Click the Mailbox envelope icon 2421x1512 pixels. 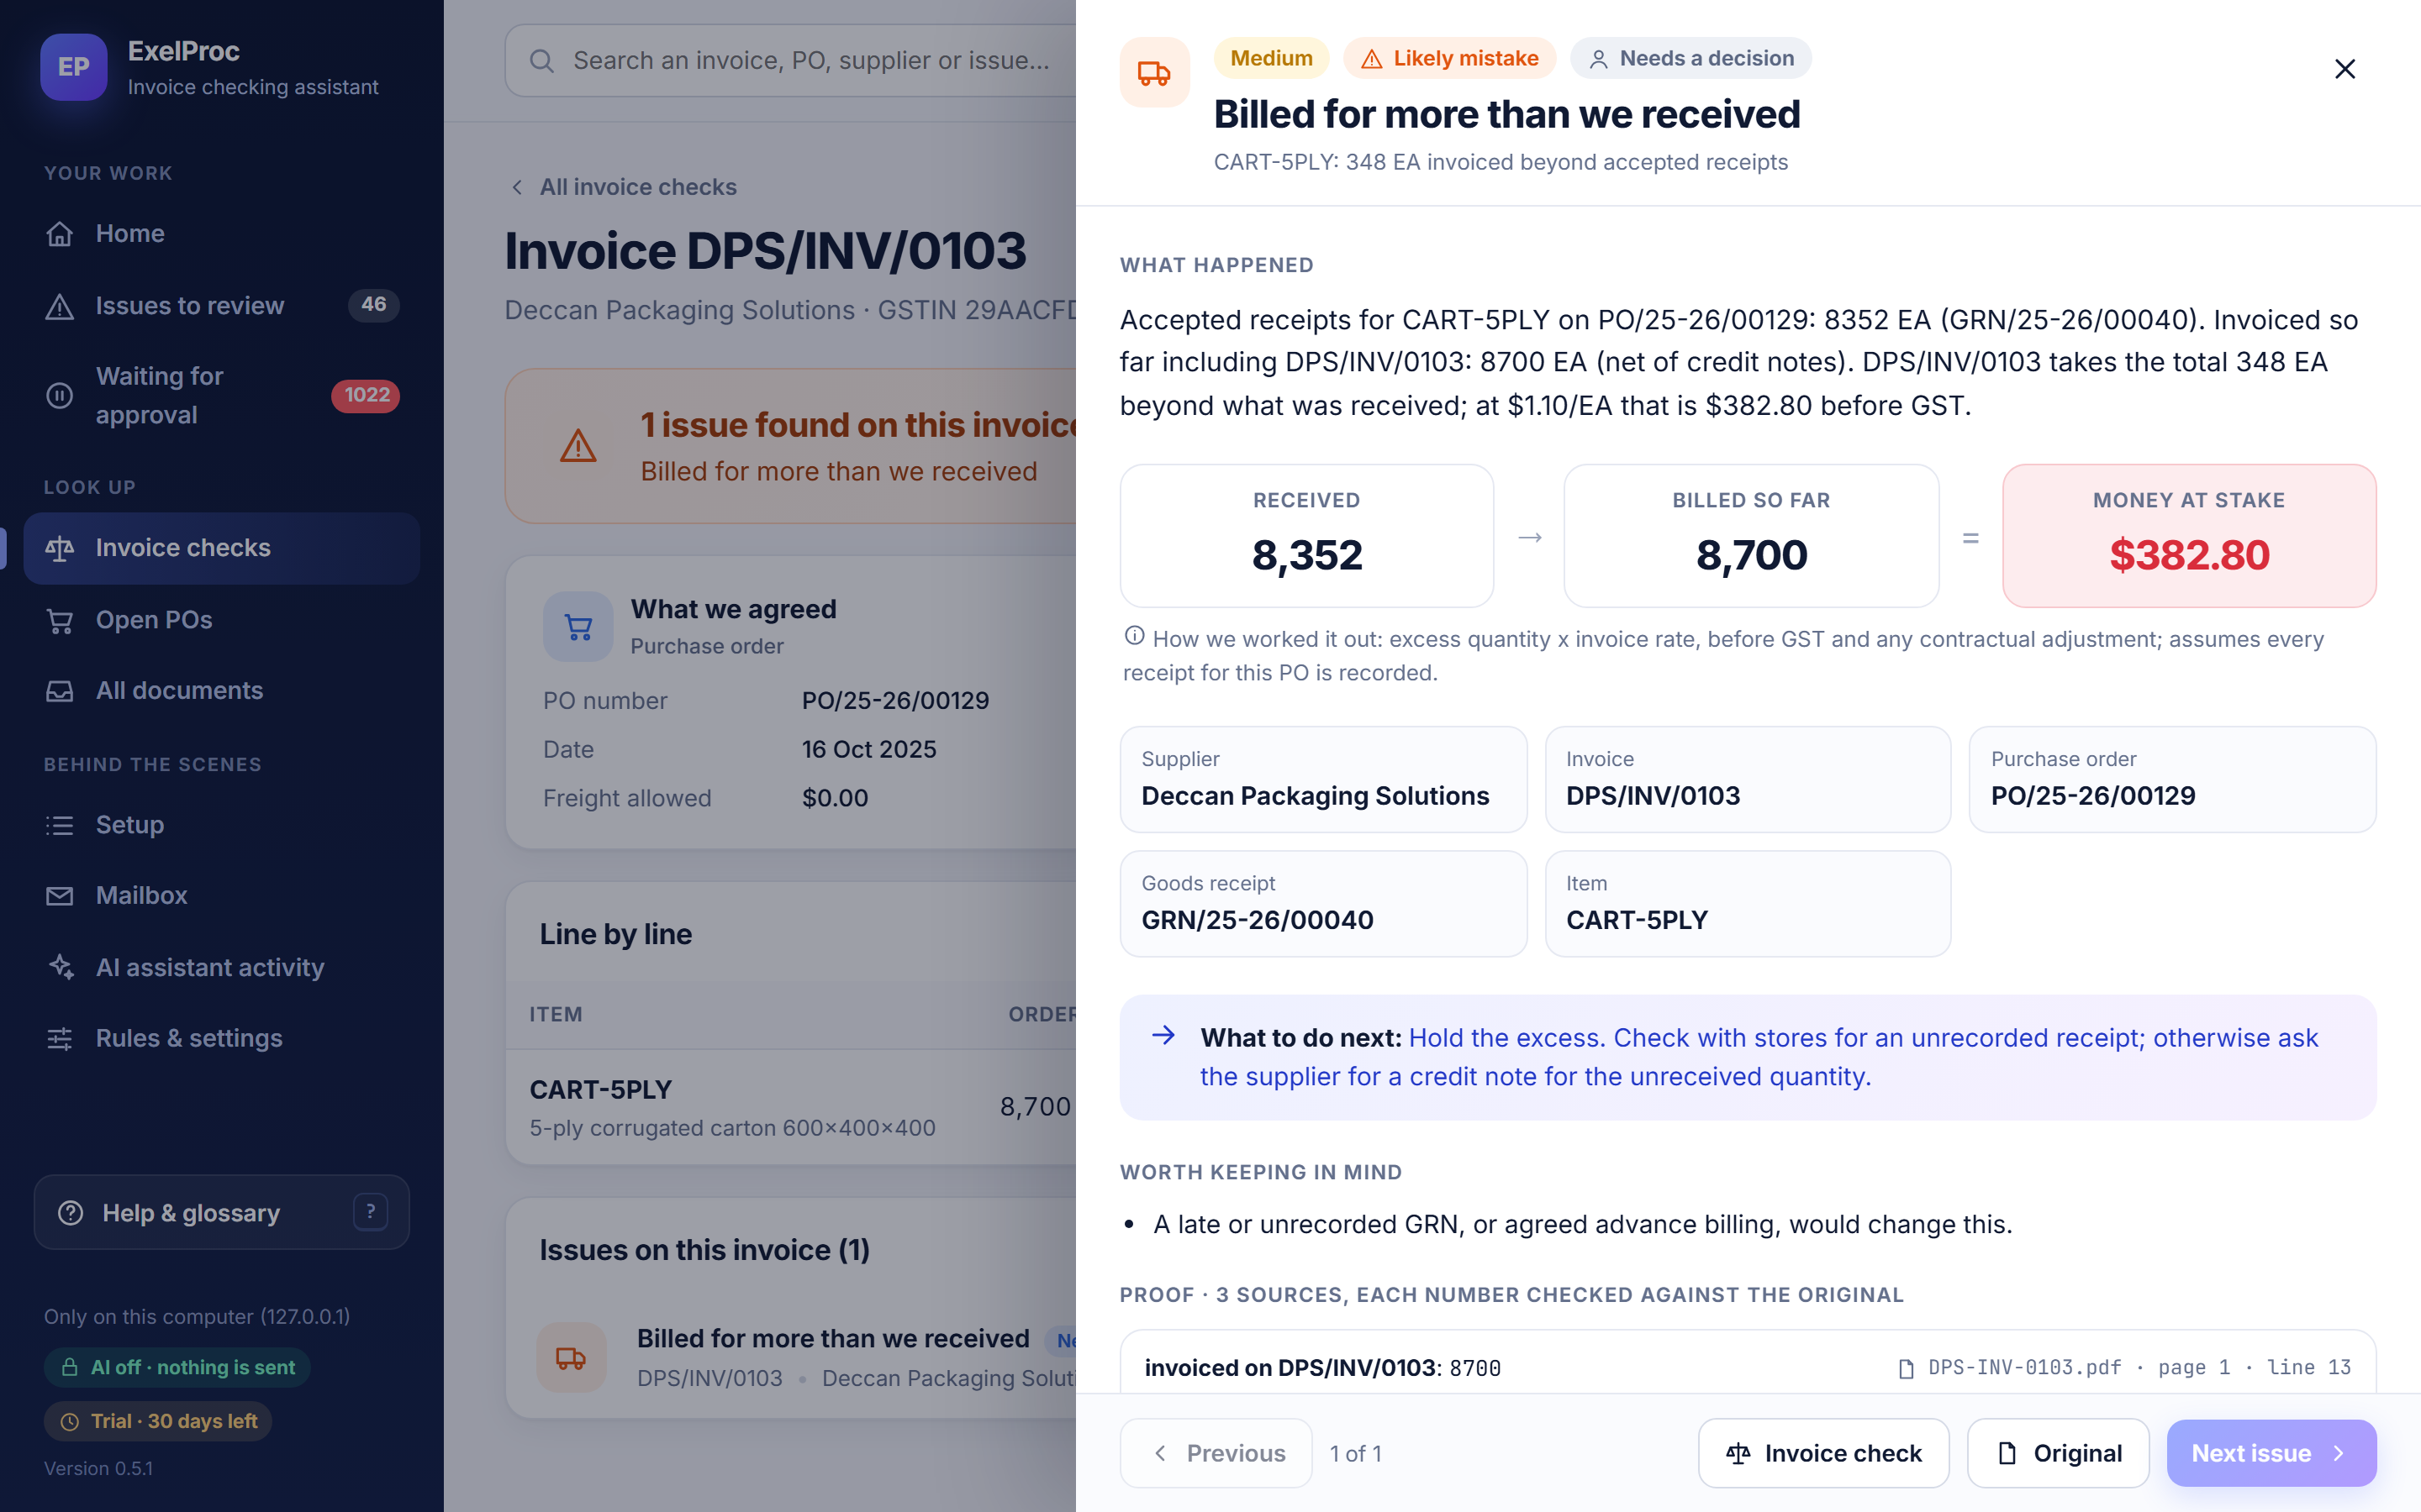(60, 896)
